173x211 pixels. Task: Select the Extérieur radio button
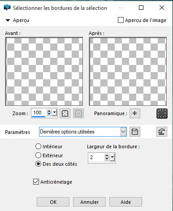tap(38, 155)
